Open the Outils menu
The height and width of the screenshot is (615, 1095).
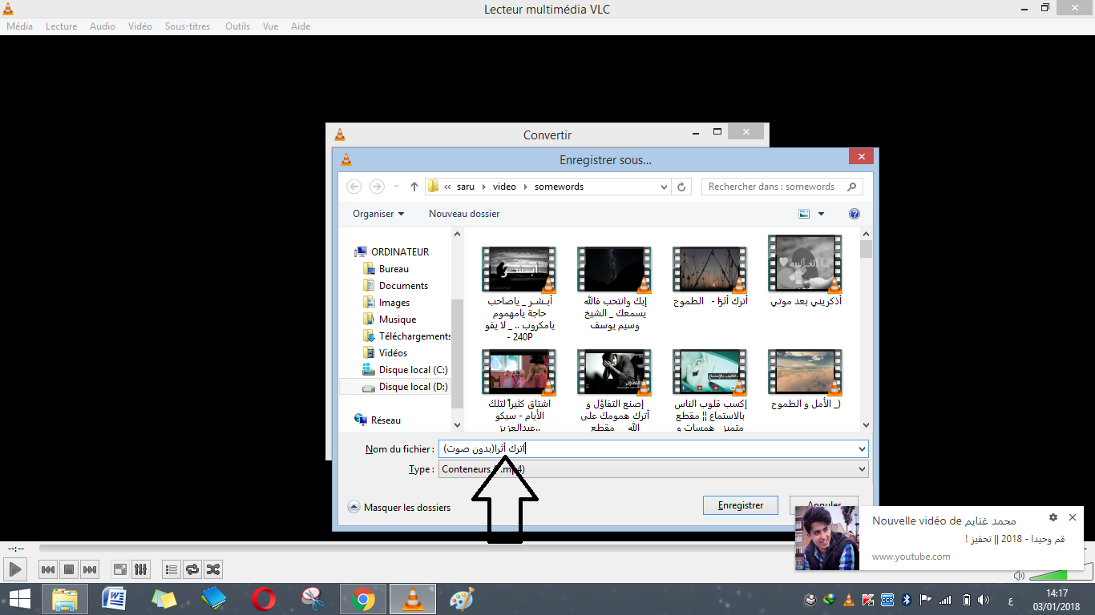coord(237,26)
